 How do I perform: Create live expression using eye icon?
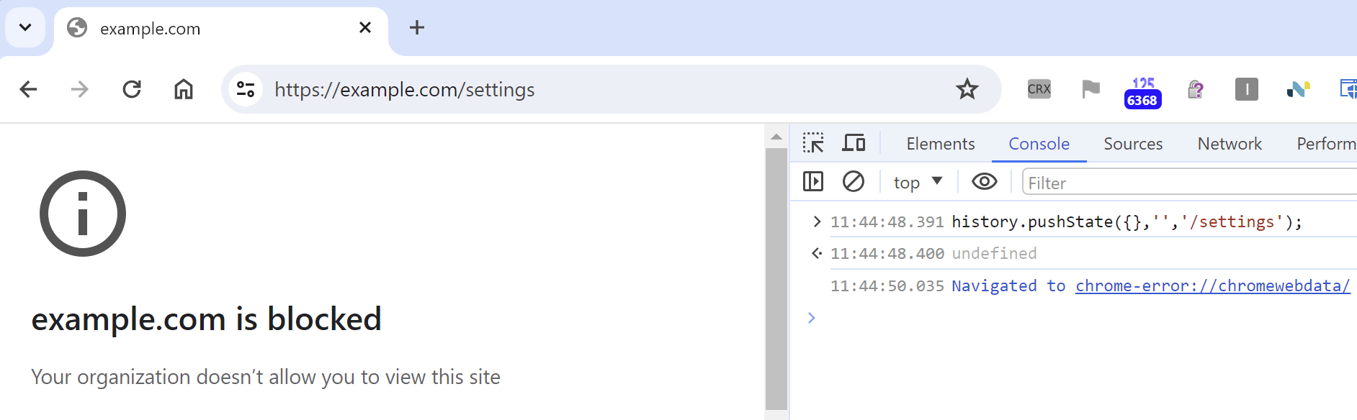[984, 181]
